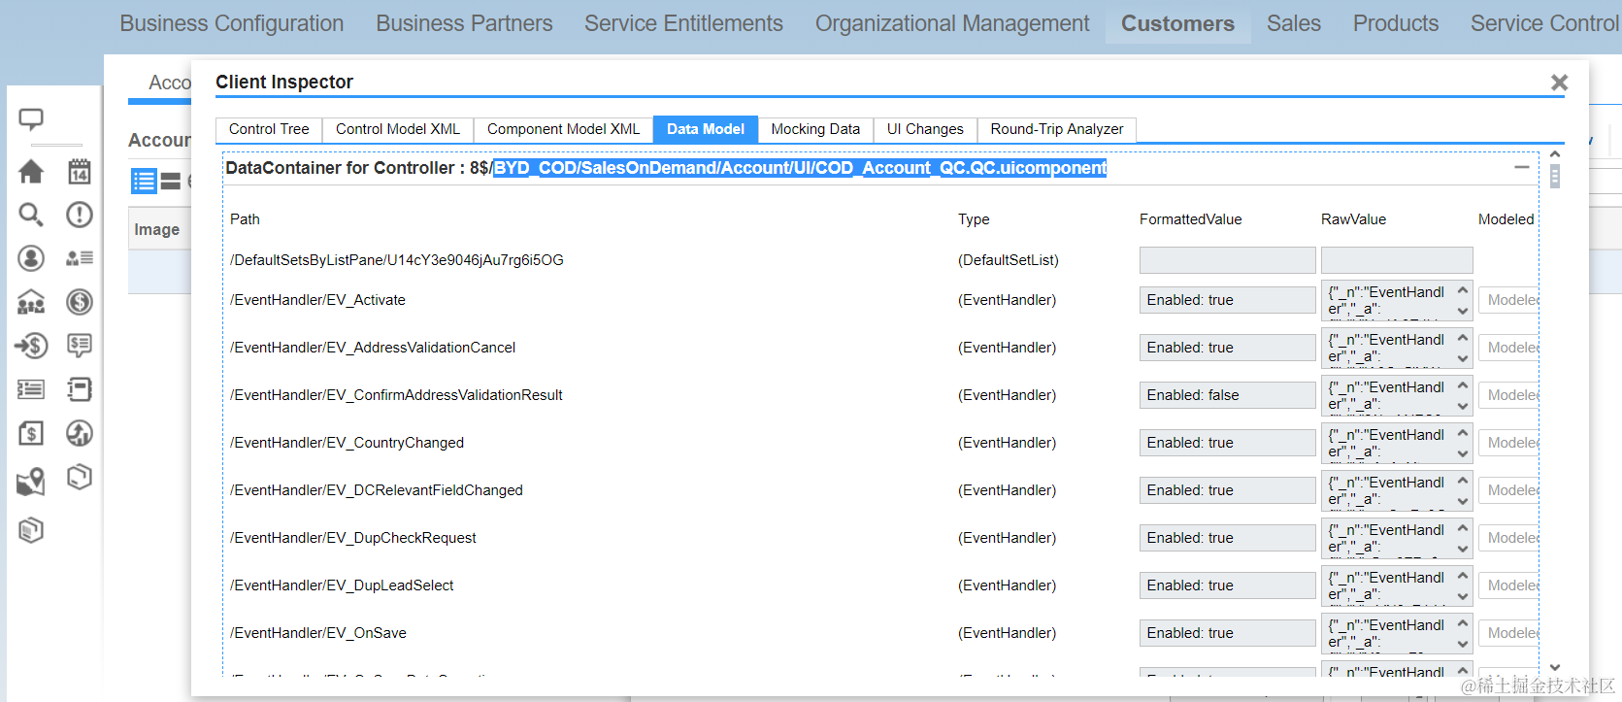Viewport: 1622px width, 702px height.
Task: Step down RawValue box for EV_CountryChanged
Action: point(1463,454)
